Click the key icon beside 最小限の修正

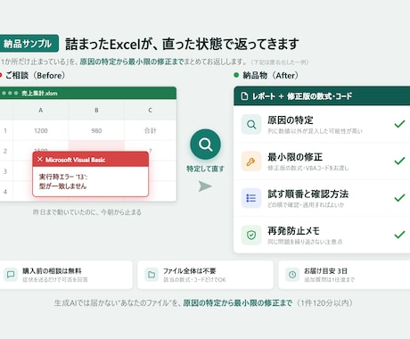point(251,161)
